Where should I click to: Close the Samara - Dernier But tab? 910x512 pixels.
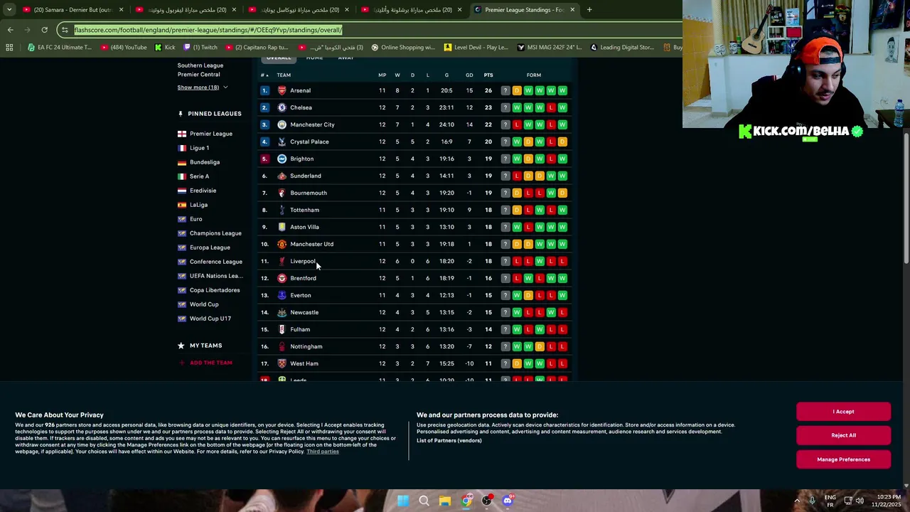pos(121,10)
